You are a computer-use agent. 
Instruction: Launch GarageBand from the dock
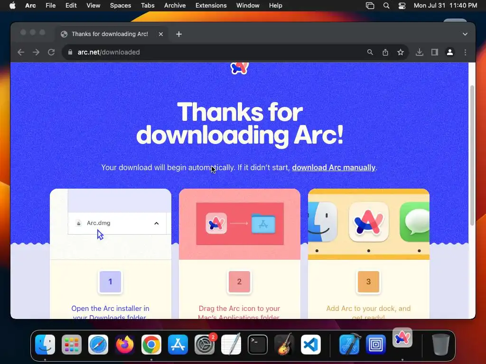(284, 345)
